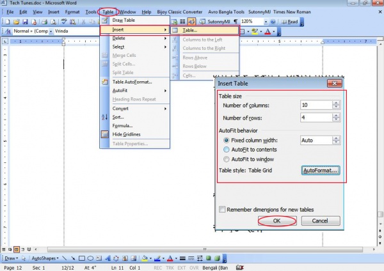Click the AutoFormat... button
The height and width of the screenshot is (271, 384).
tap(321, 171)
